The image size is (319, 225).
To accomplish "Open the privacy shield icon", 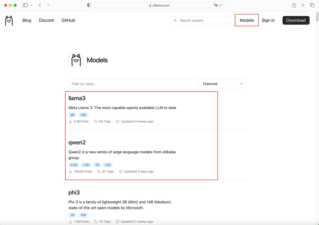I will [x=89, y=5].
